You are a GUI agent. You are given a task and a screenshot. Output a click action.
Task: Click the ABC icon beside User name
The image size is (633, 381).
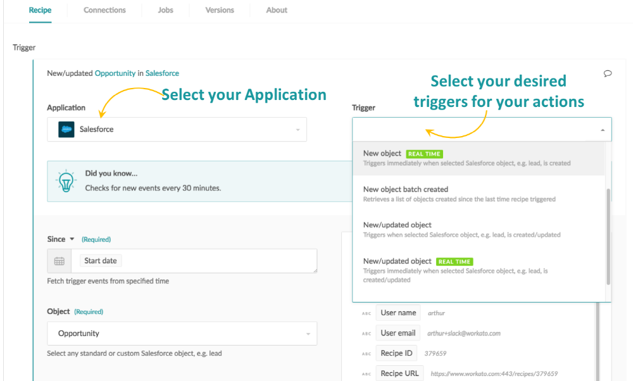click(x=367, y=313)
